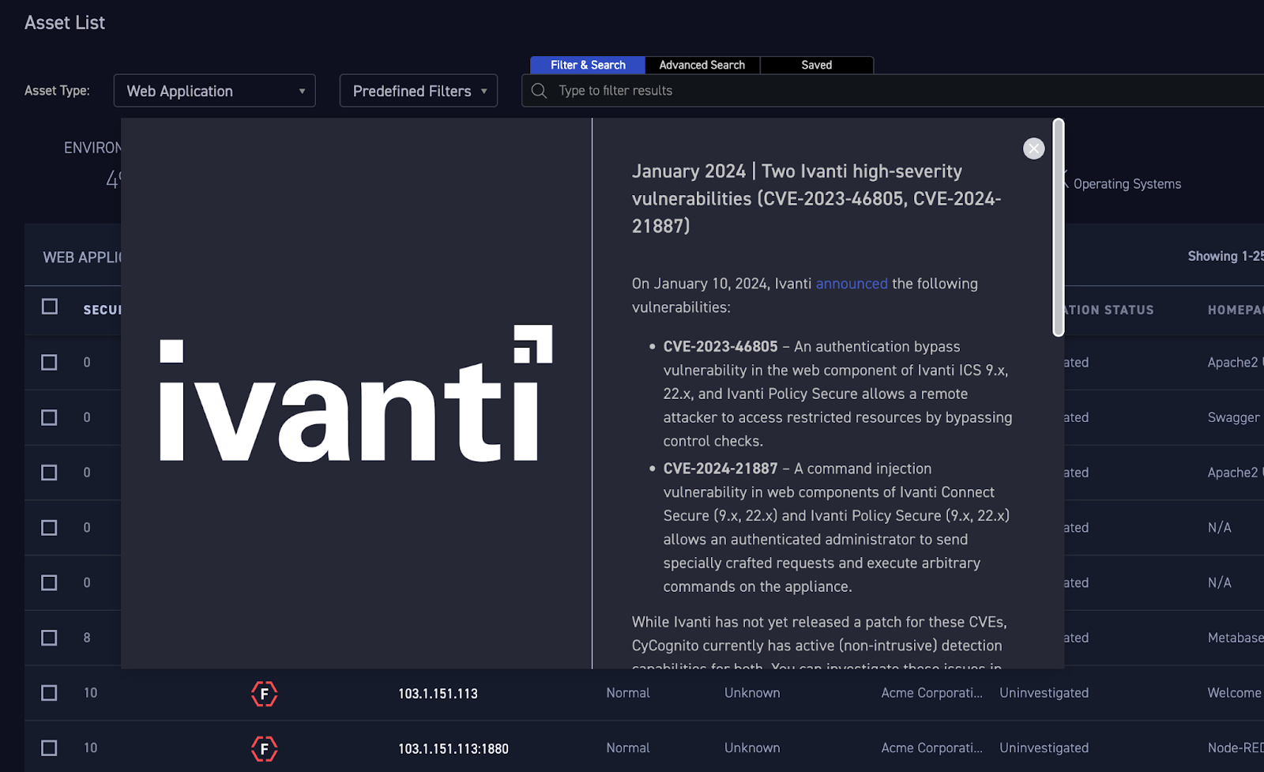Tick the checkbox on the first asset row
Viewport: 1264px width, 772px height.
click(49, 362)
